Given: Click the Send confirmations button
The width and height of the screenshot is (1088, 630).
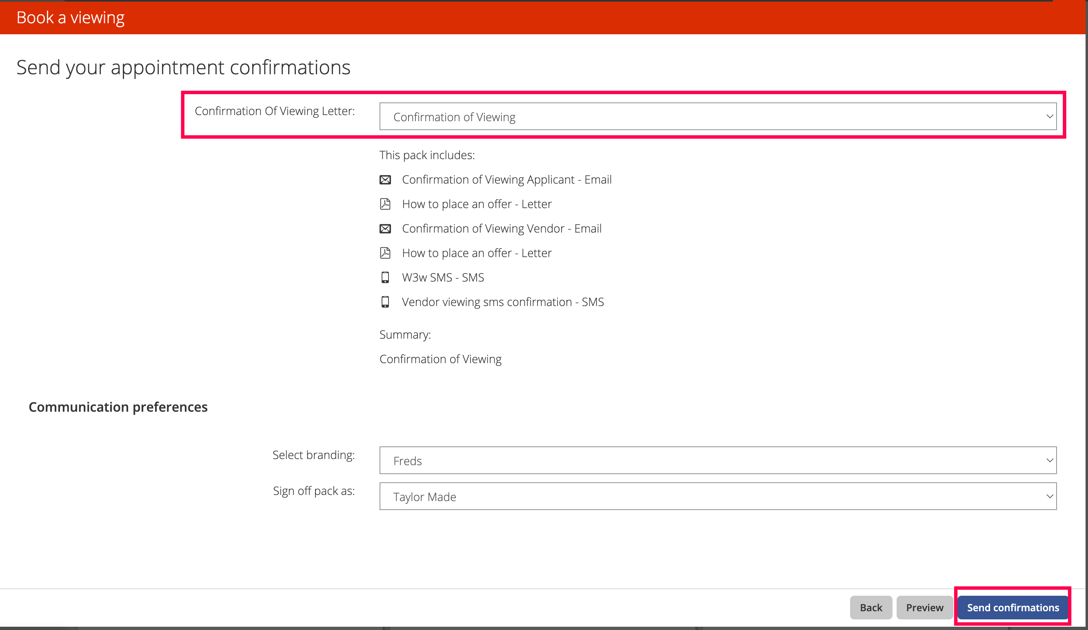Looking at the screenshot, I should pos(1013,608).
